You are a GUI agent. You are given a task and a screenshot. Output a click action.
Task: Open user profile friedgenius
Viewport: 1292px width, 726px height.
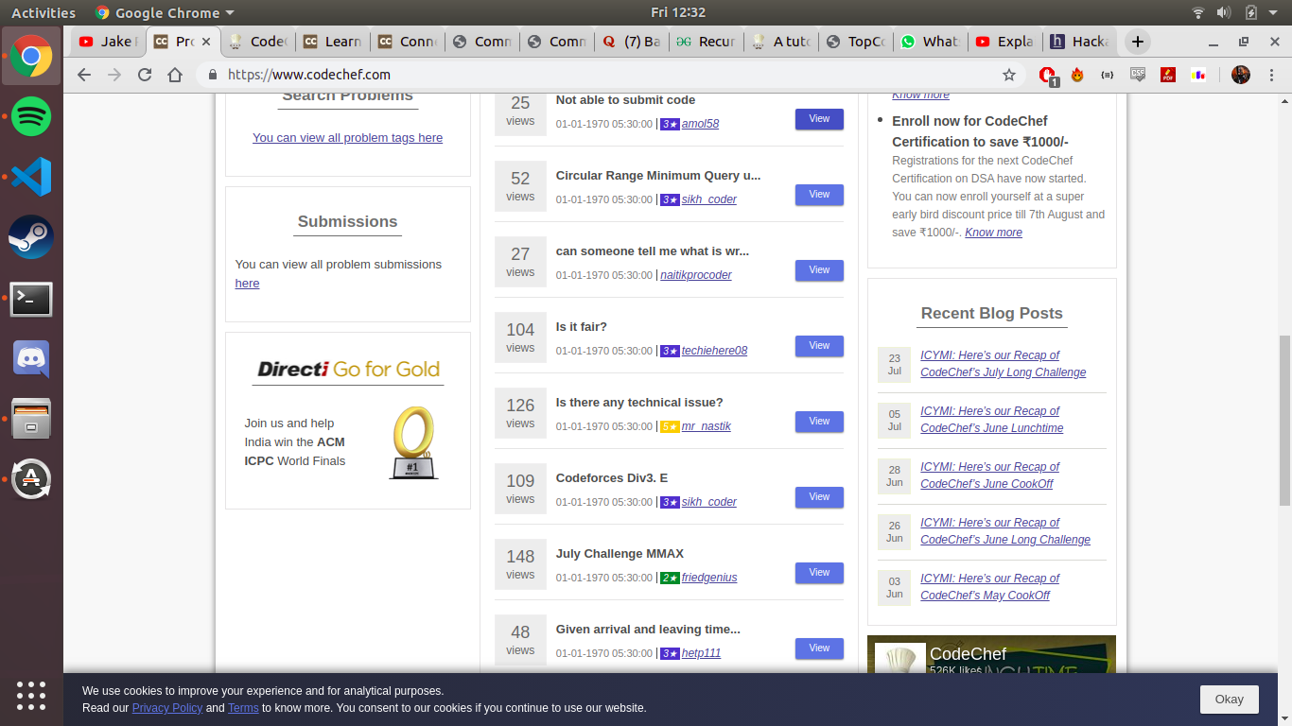coord(709,578)
